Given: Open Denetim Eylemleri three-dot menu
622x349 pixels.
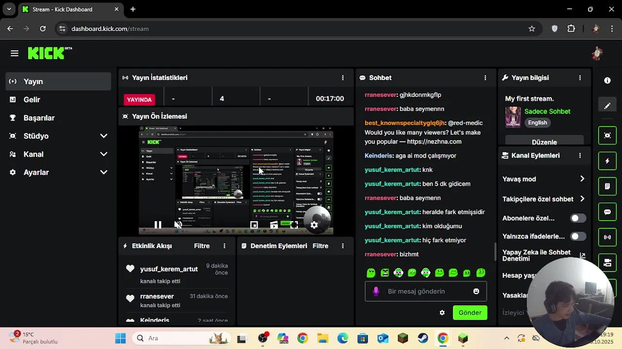Looking at the screenshot, I should tap(343, 246).
